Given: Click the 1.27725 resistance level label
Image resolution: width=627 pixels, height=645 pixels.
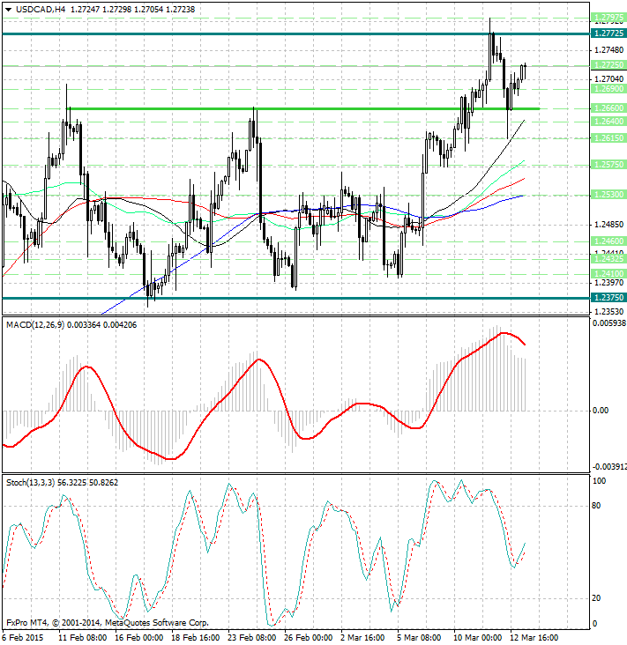Looking at the screenshot, I should tap(608, 33).
